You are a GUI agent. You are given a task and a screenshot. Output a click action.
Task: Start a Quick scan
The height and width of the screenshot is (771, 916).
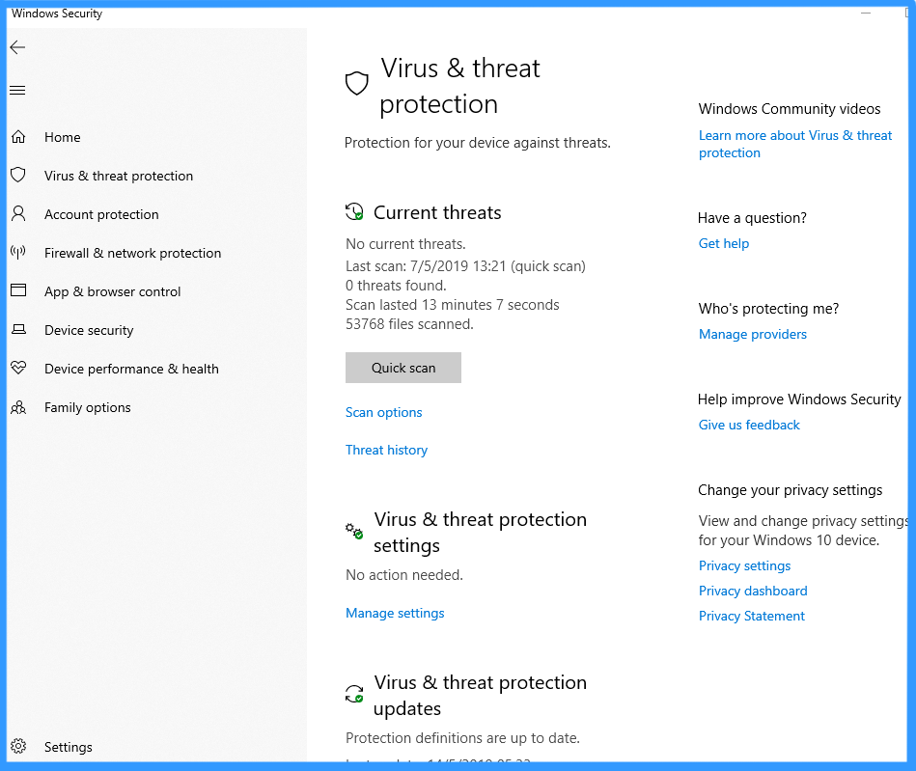coord(403,368)
